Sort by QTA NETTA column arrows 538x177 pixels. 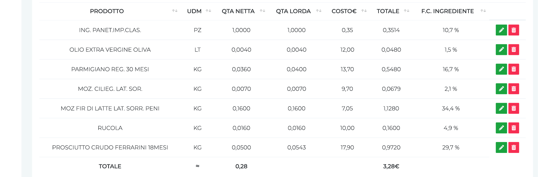point(263,11)
